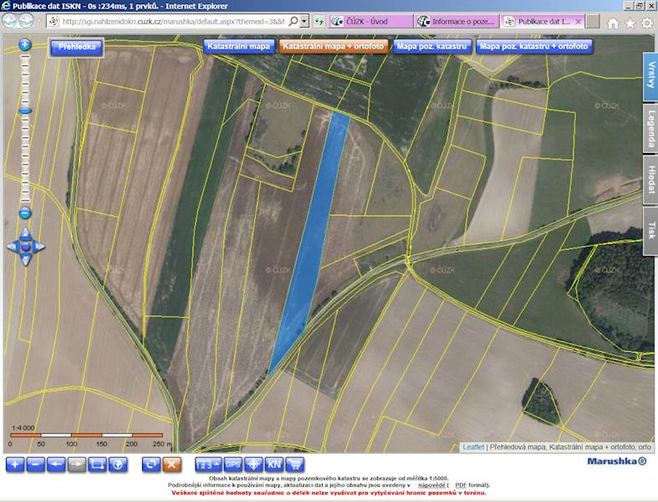Click the KN cadastre info button
Image resolution: width=658 pixels, height=502 pixels.
274,464
